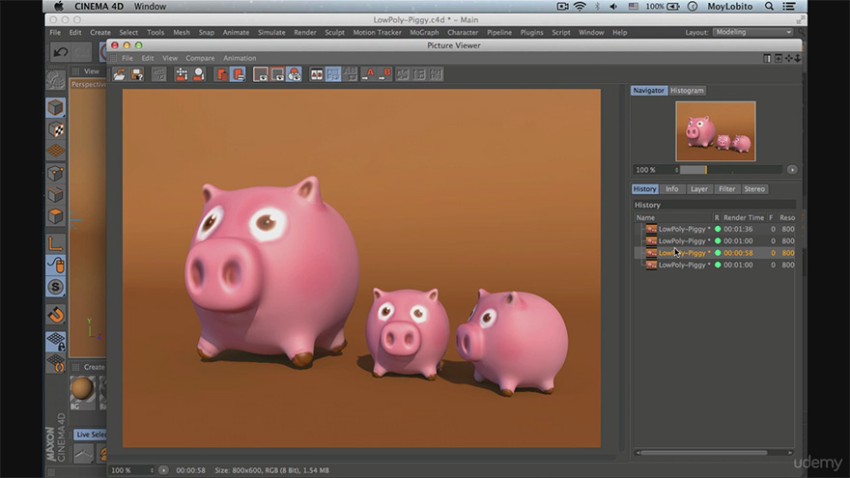
Task: Open the Render menu in main window
Action: click(305, 33)
